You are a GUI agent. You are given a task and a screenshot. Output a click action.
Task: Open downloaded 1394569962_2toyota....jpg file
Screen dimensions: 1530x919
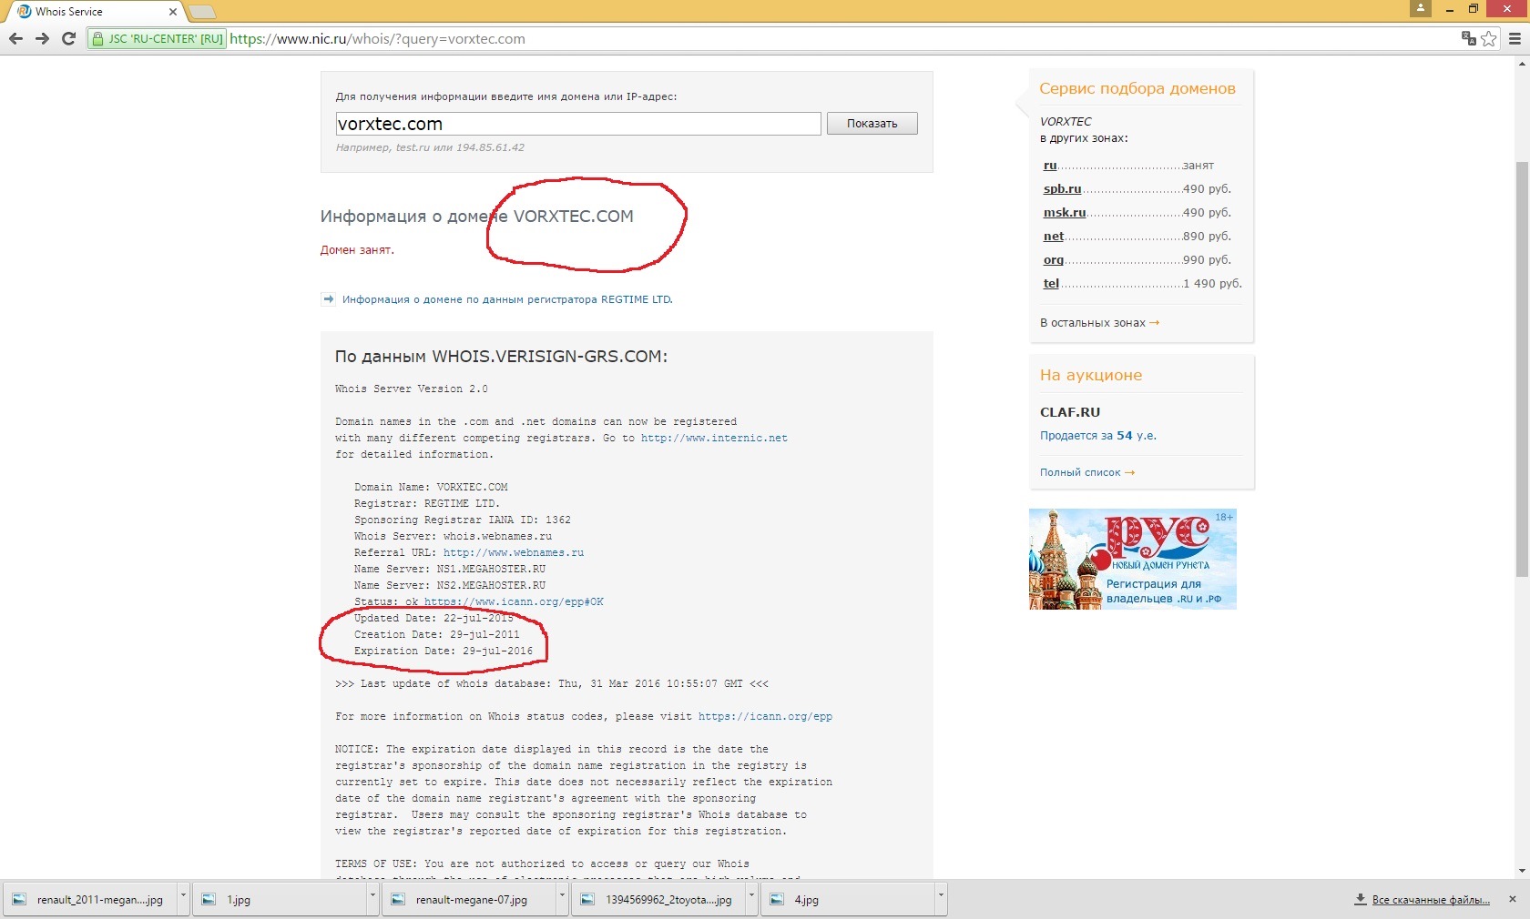(x=660, y=900)
